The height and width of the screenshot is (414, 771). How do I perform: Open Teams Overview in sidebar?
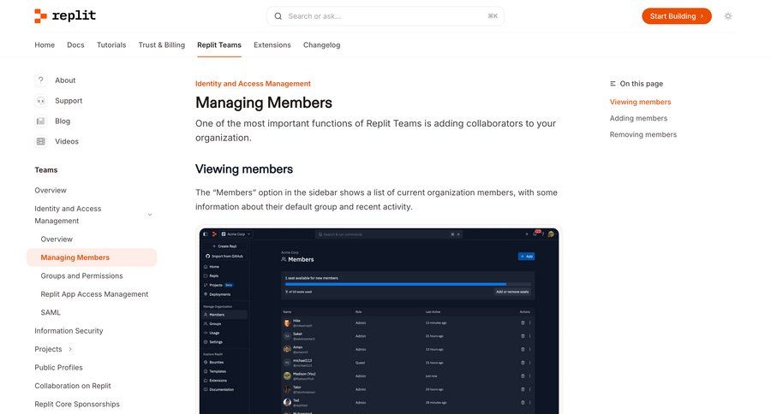click(51, 190)
